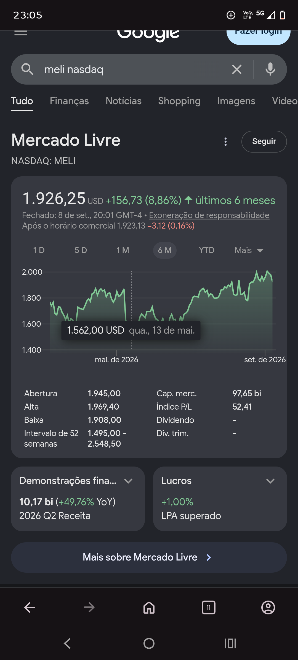
Task: Open the three-dot options next to Mercado Livre
Action: coord(226,142)
